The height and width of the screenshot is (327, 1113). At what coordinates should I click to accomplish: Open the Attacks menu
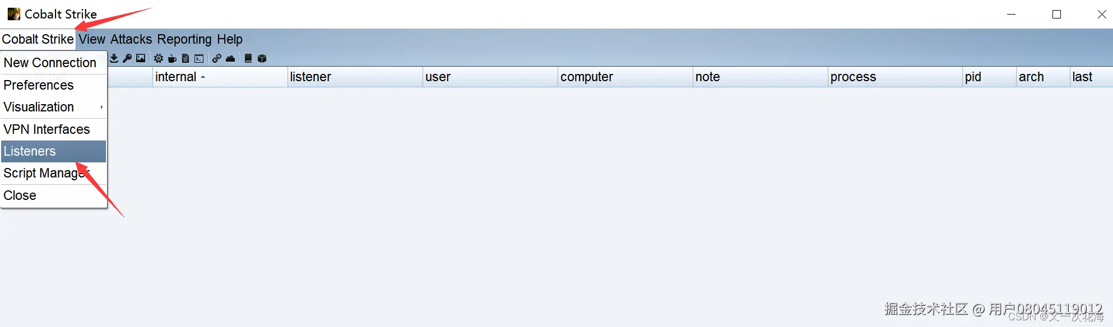pos(131,39)
